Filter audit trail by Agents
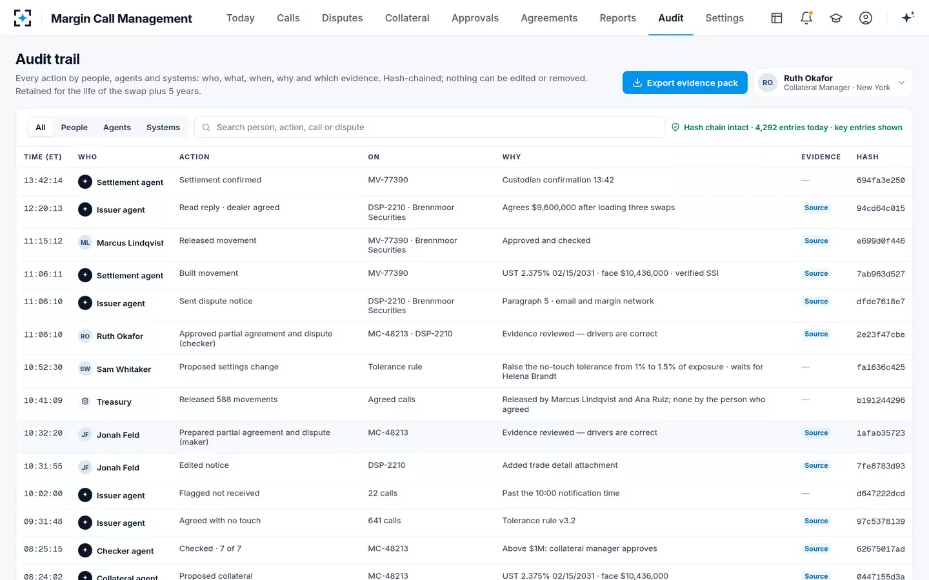 [x=117, y=128]
